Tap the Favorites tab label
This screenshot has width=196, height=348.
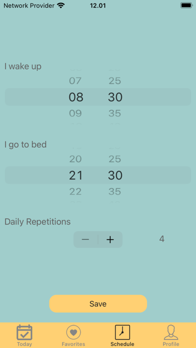73,344
